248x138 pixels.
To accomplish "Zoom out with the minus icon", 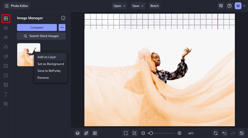I will (x=143, y=133).
